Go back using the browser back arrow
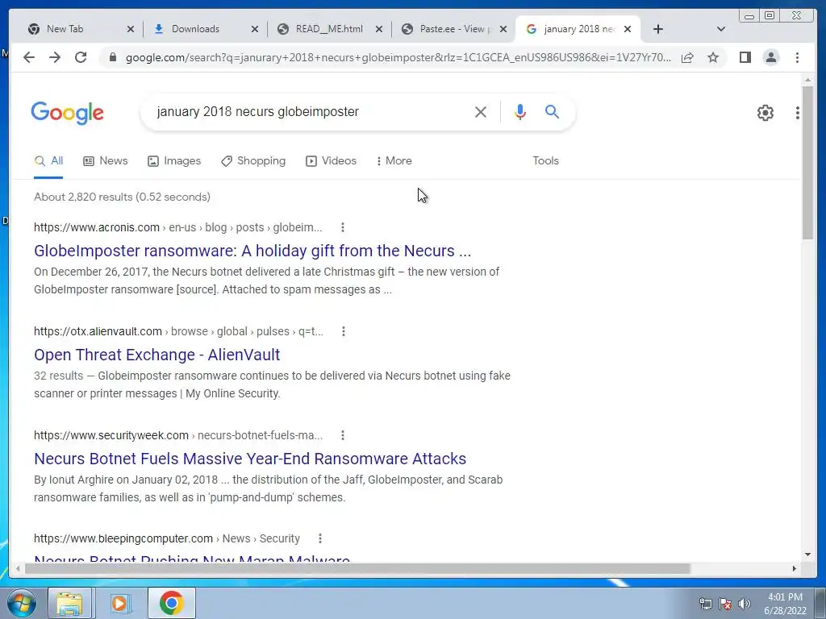This screenshot has width=826, height=619. [29, 57]
